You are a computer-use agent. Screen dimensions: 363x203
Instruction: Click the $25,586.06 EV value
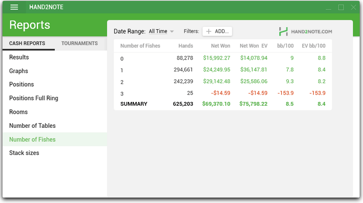coord(254,82)
